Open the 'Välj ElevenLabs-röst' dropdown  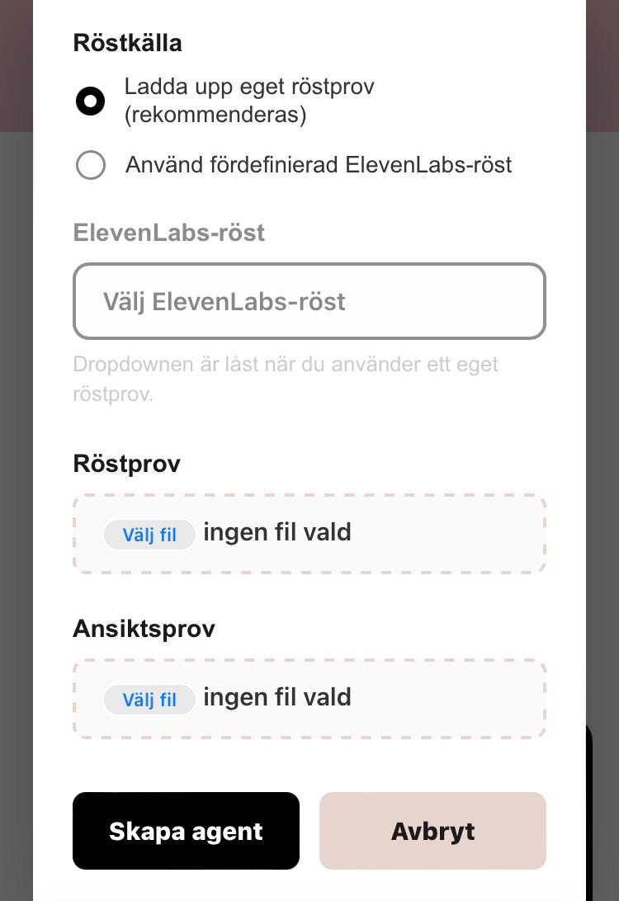pos(309,301)
